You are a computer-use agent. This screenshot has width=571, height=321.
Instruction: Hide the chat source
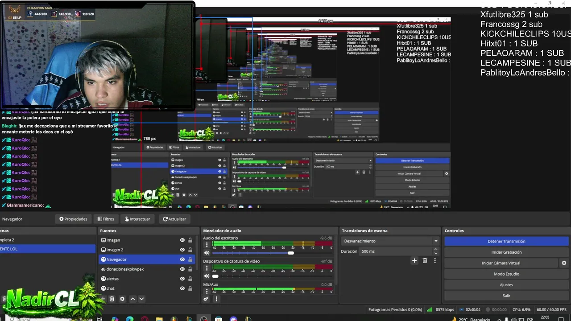(182, 288)
